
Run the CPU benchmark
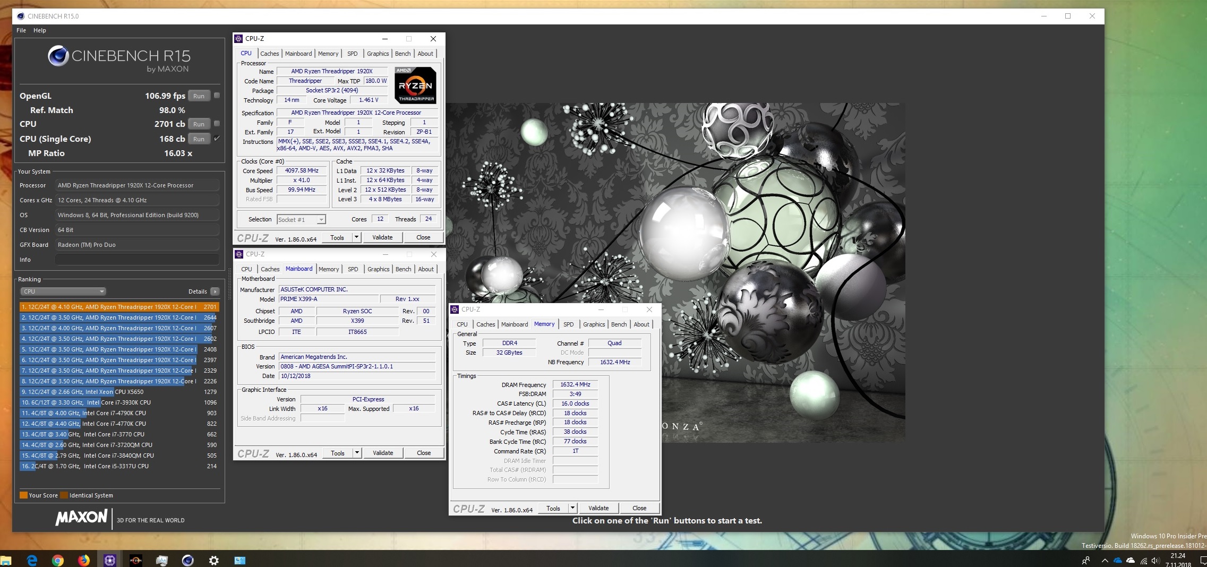[x=199, y=124]
